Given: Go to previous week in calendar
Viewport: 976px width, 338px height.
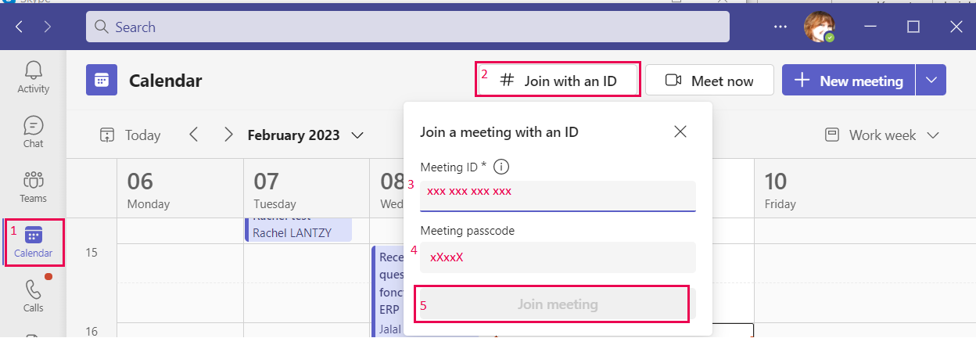Looking at the screenshot, I should (x=194, y=135).
